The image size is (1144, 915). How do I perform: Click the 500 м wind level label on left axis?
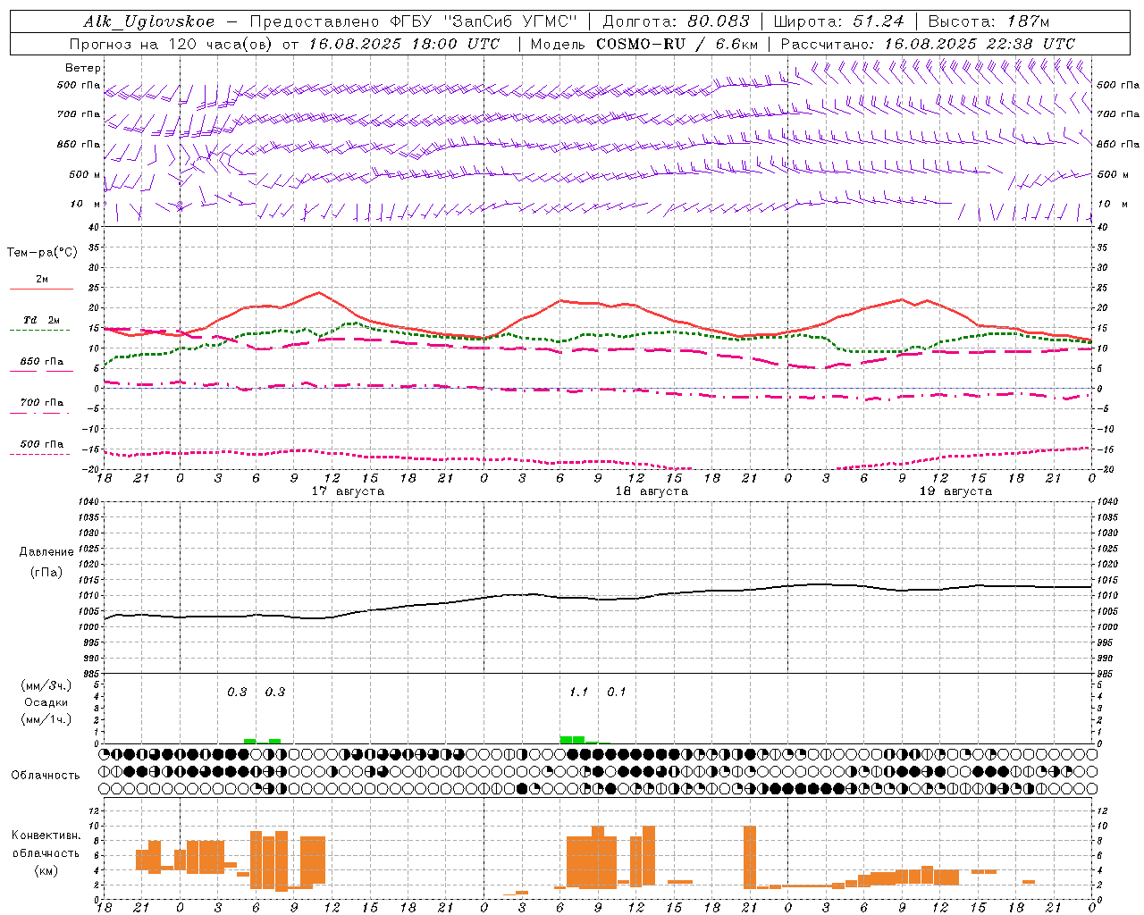(x=85, y=174)
